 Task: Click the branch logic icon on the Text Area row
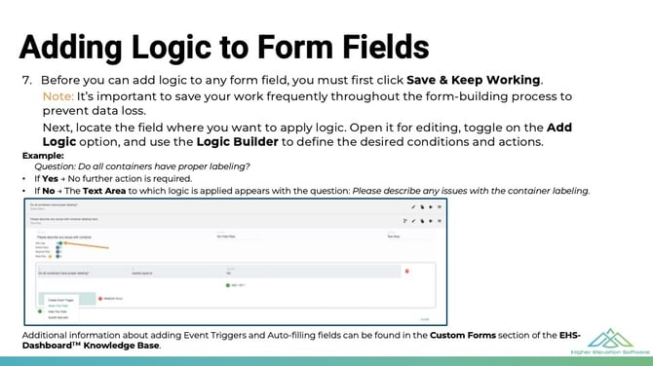click(x=404, y=221)
